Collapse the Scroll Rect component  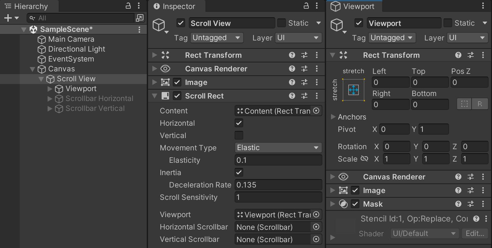pyautogui.click(x=155, y=96)
